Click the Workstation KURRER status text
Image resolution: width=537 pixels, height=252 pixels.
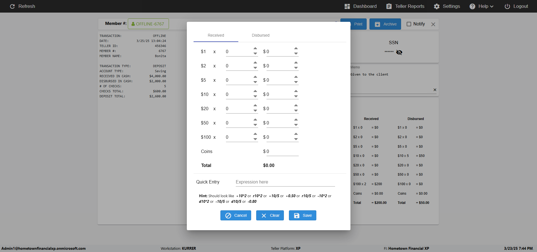pos(178,249)
